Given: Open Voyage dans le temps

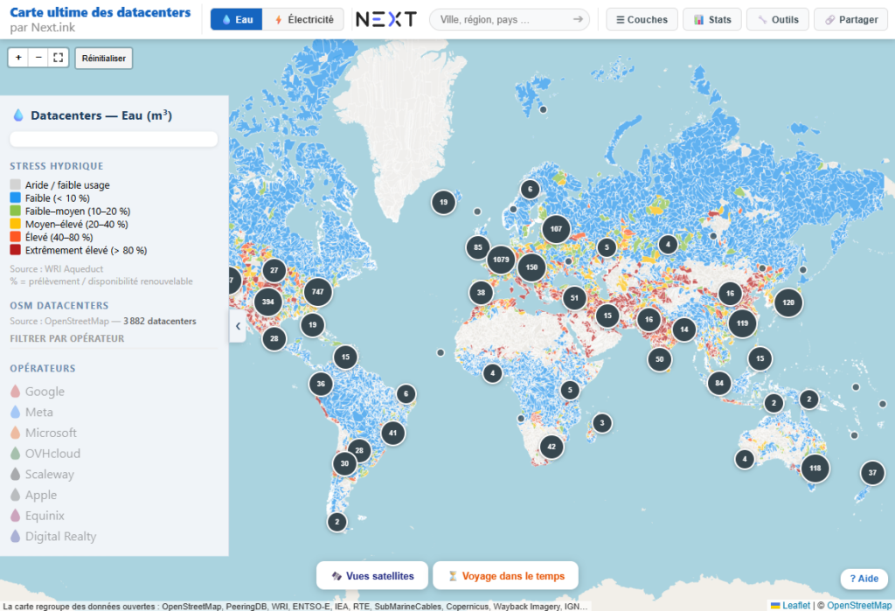Looking at the screenshot, I should point(506,576).
